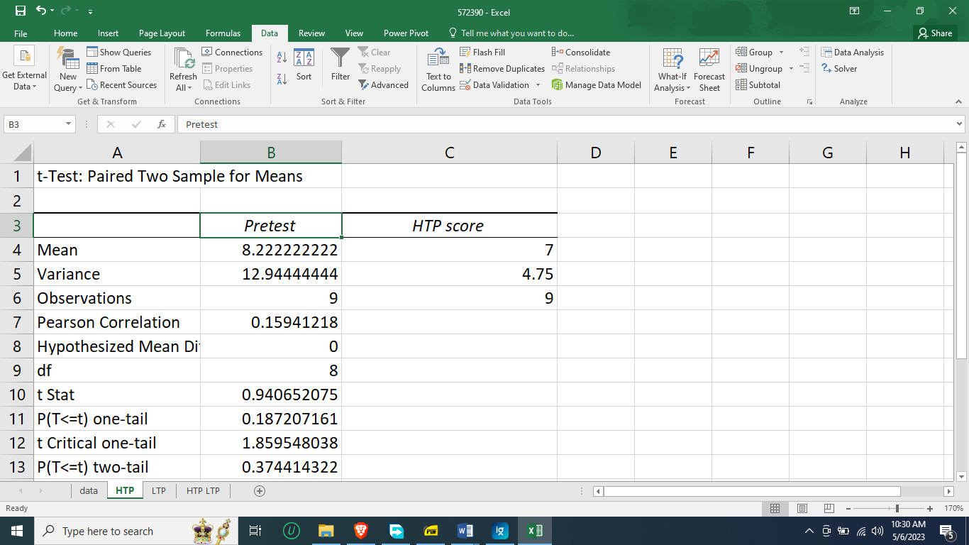Click the Remove Duplicates icon

pos(503,68)
